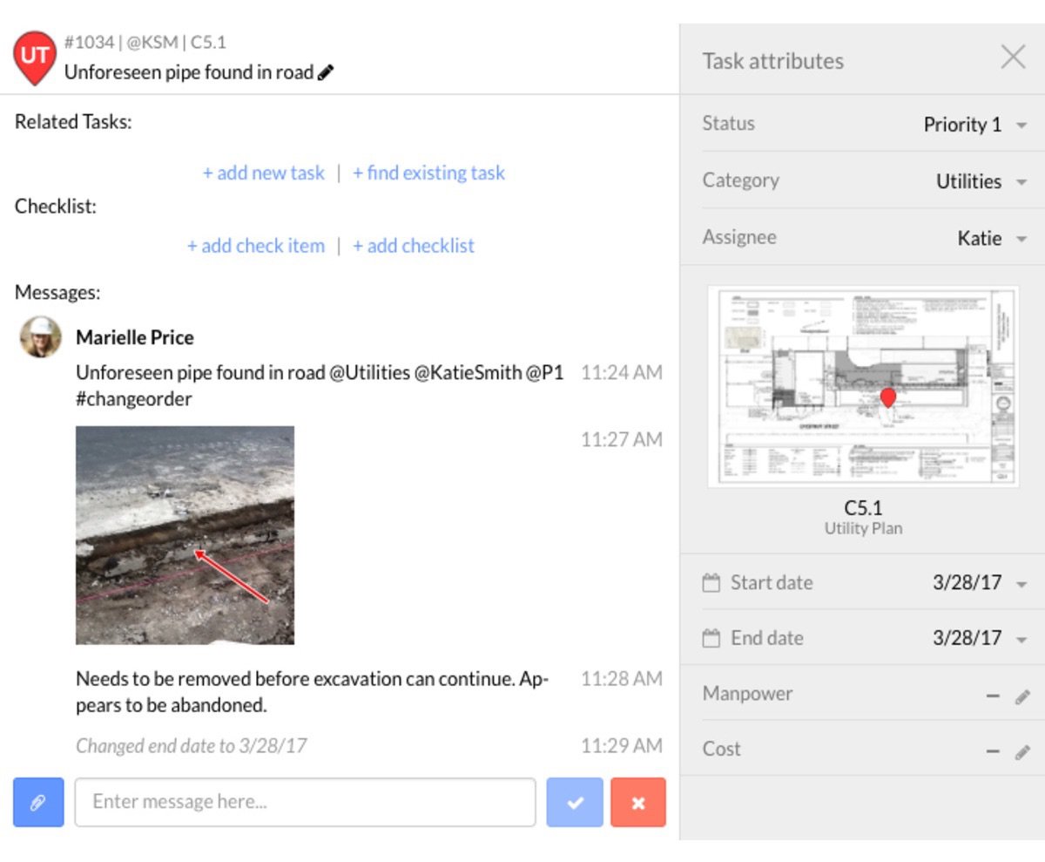This screenshot has height=862, width=1045.
Task: Click the red X cancel button
Action: (x=638, y=802)
